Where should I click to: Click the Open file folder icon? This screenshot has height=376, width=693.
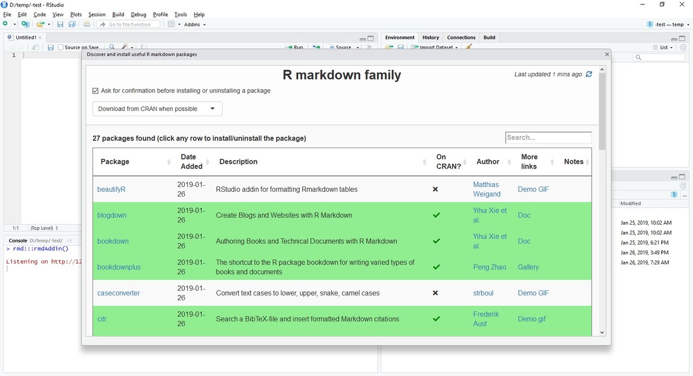pyautogui.click(x=40, y=24)
